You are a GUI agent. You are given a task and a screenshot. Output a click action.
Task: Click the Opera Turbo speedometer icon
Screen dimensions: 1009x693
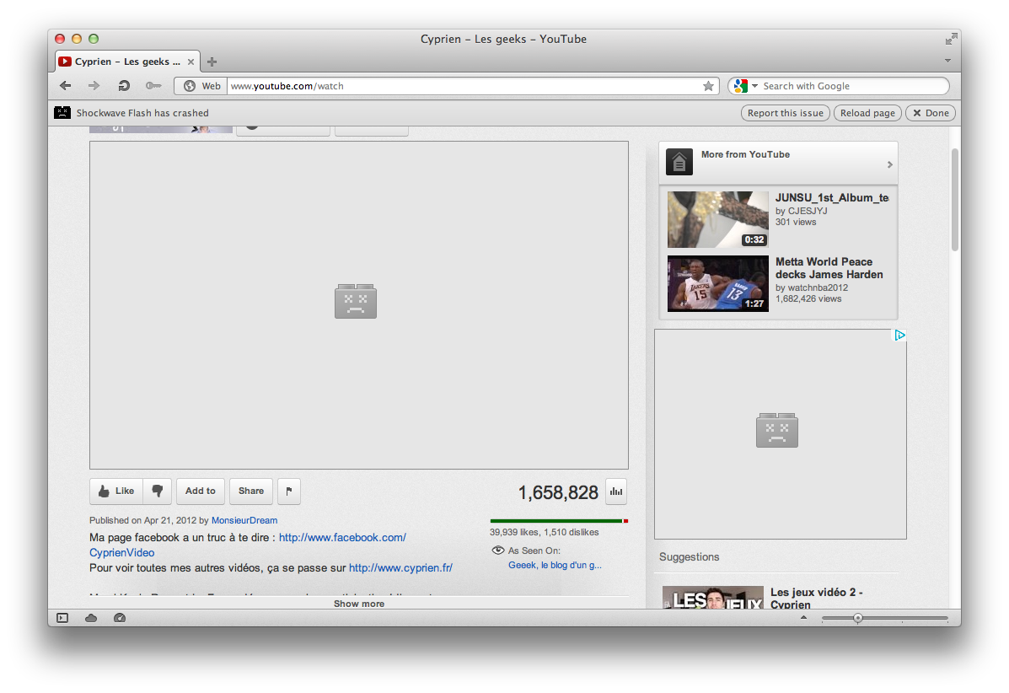pos(119,618)
